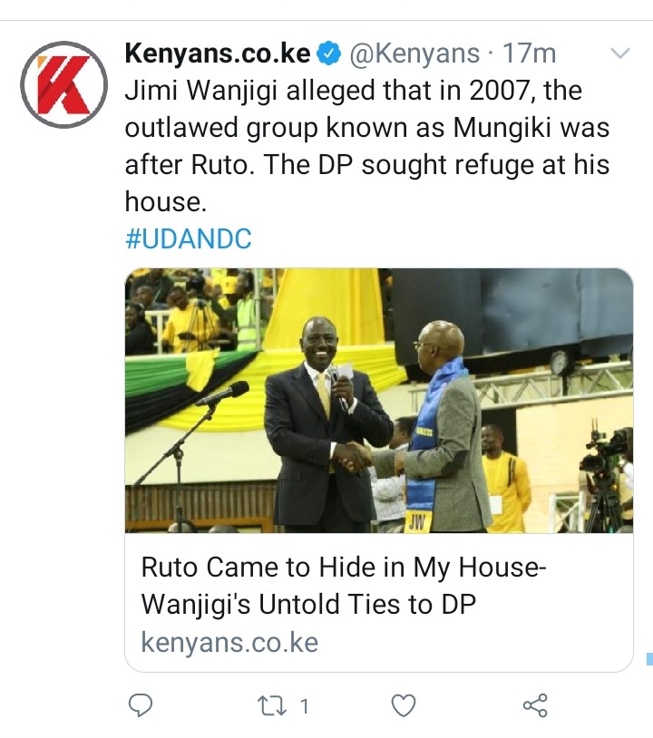
Task: Open the handshake photo preview
Action: click(x=379, y=401)
